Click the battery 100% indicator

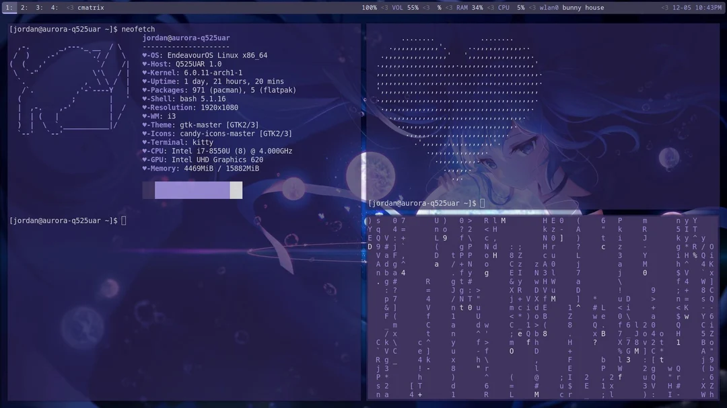[369, 7]
